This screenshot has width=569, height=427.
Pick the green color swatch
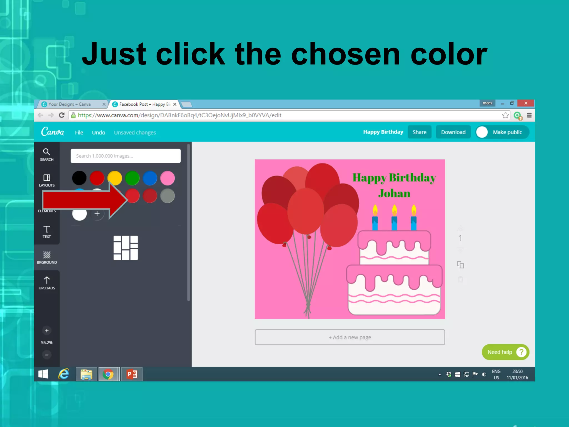tap(132, 178)
